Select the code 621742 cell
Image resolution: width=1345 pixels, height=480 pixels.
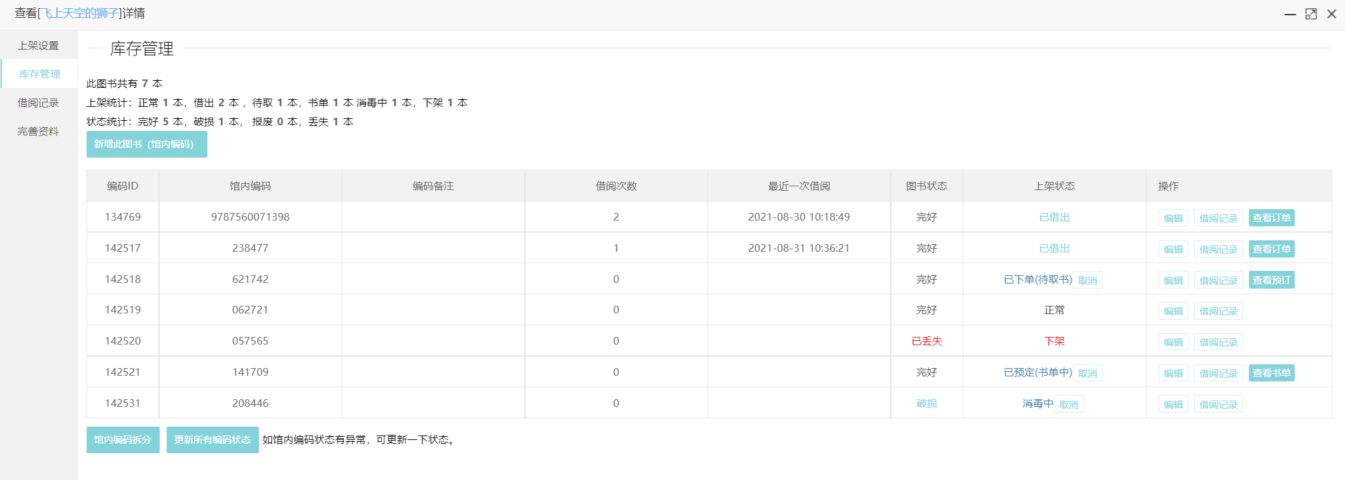[250, 280]
